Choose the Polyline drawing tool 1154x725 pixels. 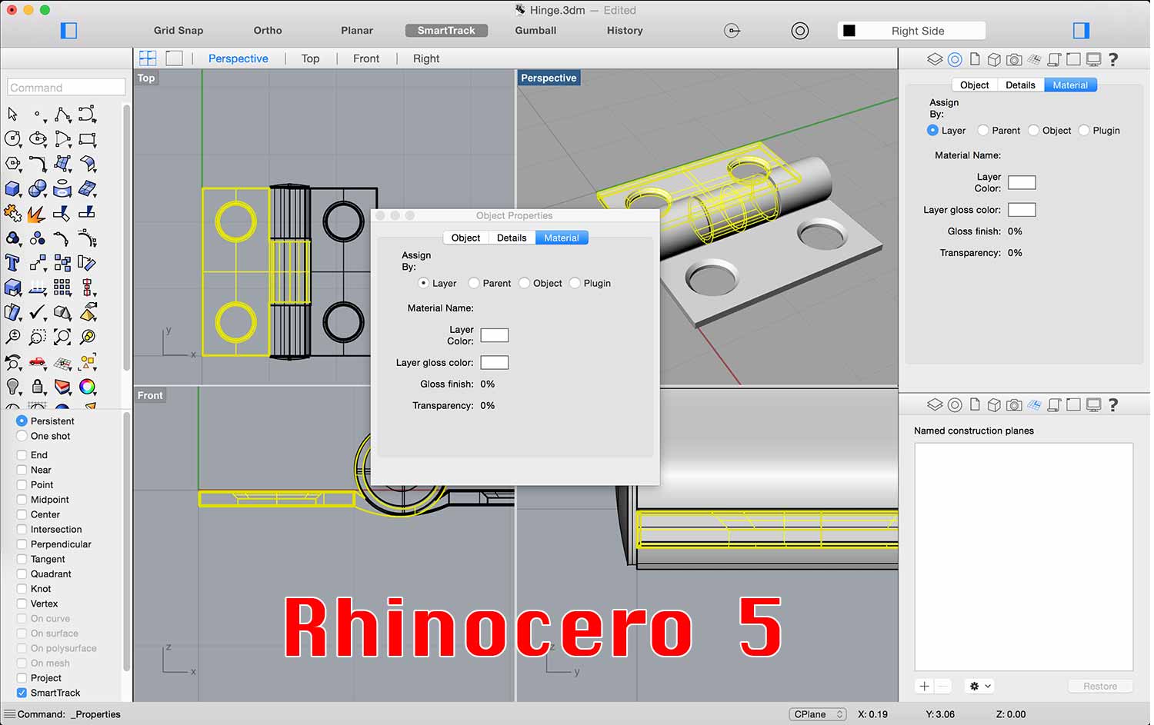[63, 115]
